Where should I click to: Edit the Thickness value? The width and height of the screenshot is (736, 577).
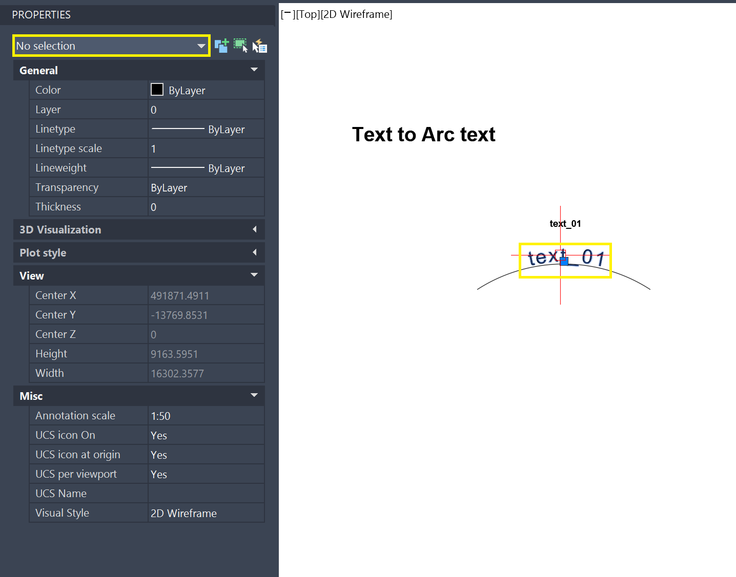tap(206, 207)
